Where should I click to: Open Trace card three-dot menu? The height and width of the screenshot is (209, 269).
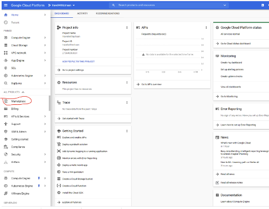[127, 102]
